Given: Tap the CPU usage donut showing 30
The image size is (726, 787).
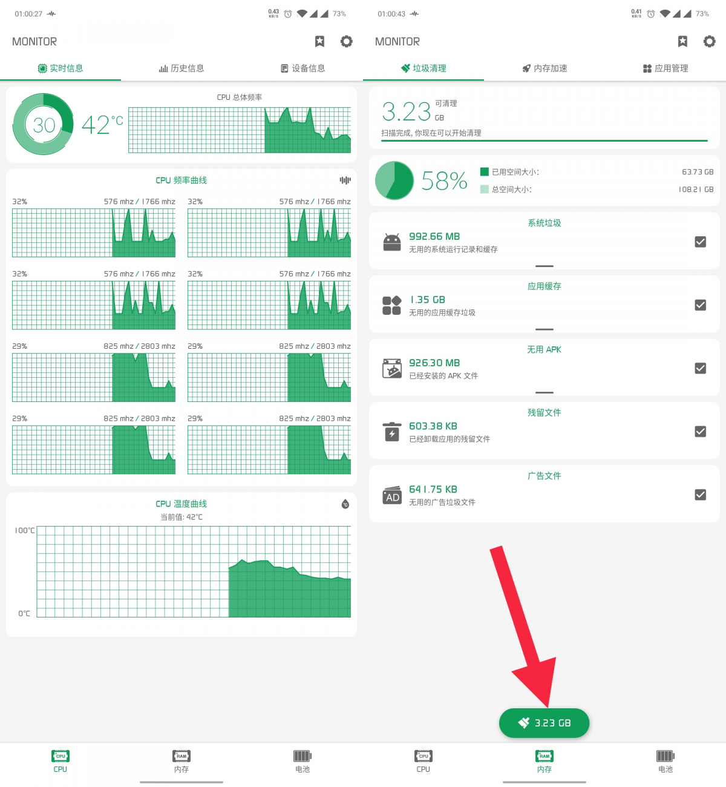Looking at the screenshot, I should point(43,124).
